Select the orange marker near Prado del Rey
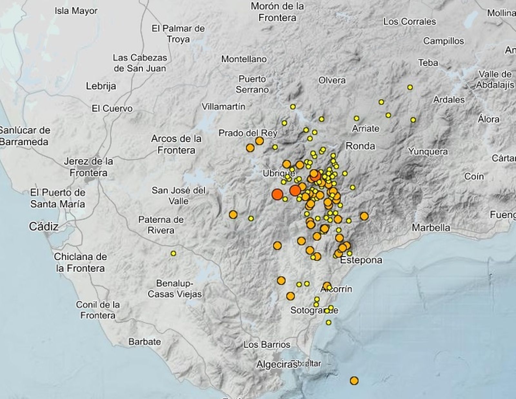 pyautogui.click(x=260, y=141)
